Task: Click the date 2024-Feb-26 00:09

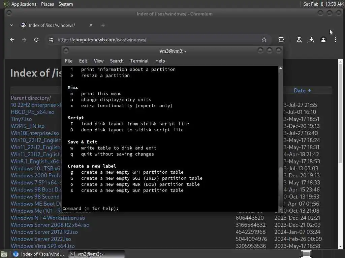Action: 298,239
